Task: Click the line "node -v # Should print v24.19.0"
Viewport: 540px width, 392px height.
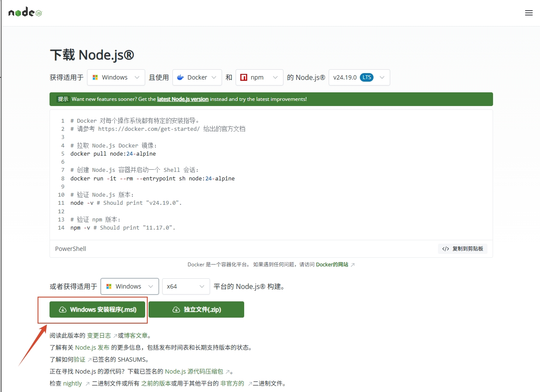Action: tap(126, 203)
